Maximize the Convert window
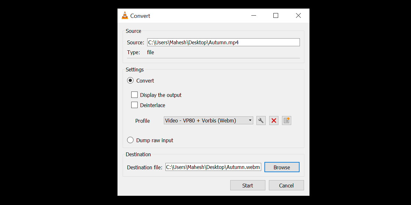 pos(276,15)
